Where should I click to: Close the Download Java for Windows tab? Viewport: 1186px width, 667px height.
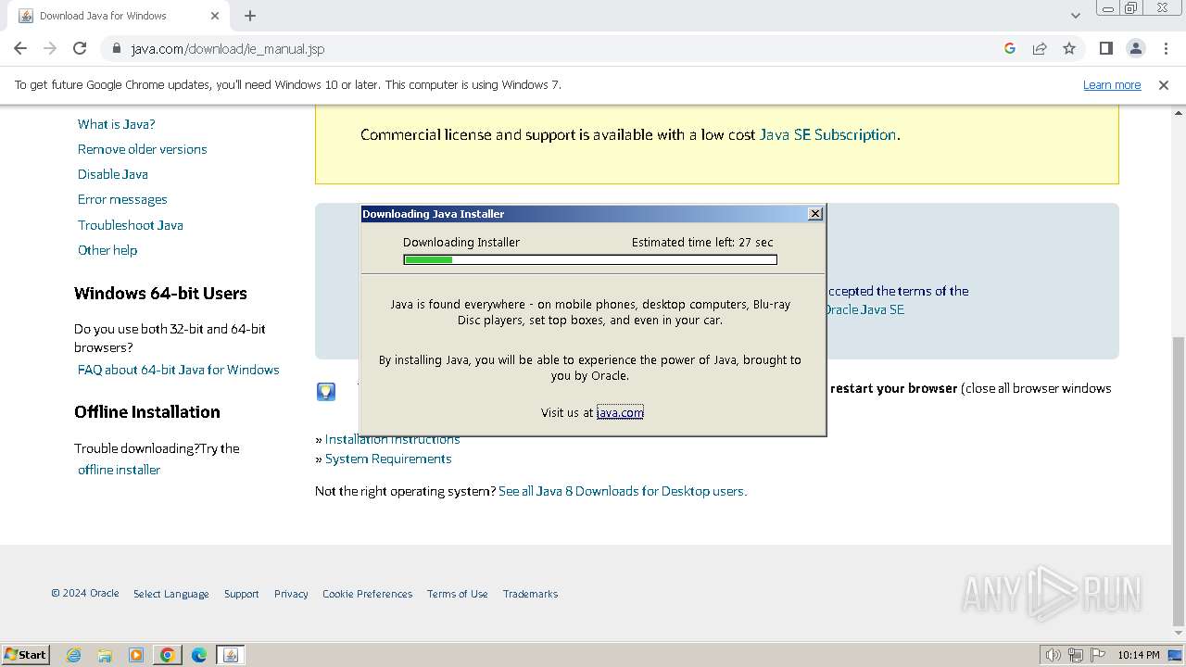point(215,16)
